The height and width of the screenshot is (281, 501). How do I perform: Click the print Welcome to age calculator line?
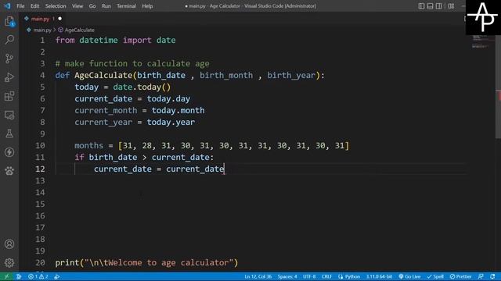(x=146, y=263)
